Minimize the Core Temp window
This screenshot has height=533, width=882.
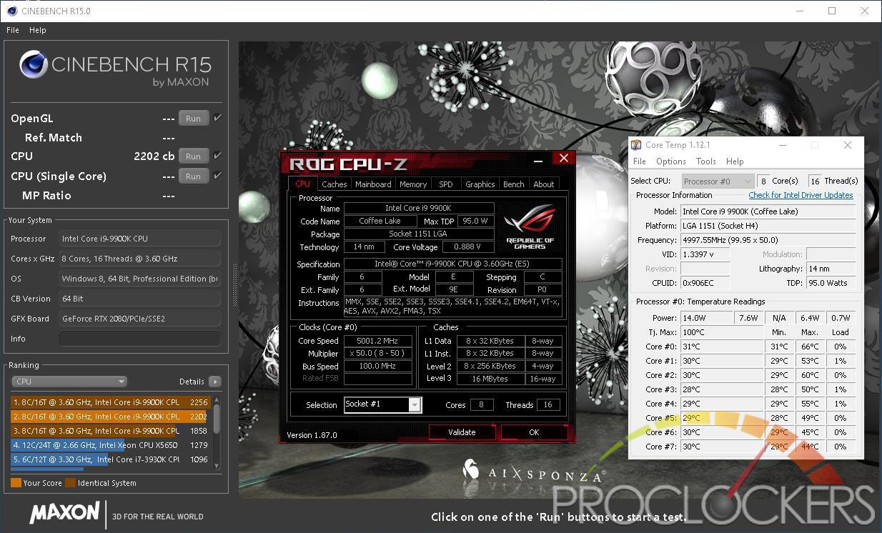coord(782,145)
